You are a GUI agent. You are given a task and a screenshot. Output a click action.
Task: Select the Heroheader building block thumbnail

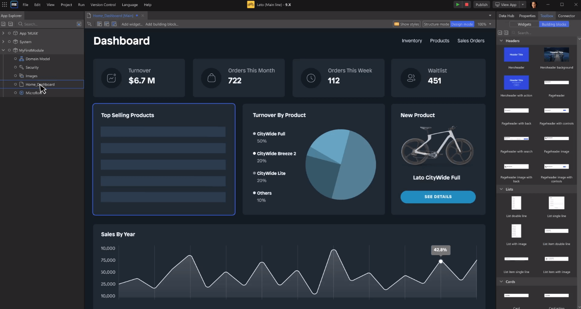point(516,54)
